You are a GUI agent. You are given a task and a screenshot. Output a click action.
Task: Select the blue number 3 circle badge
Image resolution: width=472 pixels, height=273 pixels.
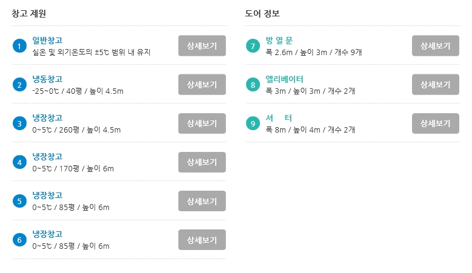pos(19,123)
